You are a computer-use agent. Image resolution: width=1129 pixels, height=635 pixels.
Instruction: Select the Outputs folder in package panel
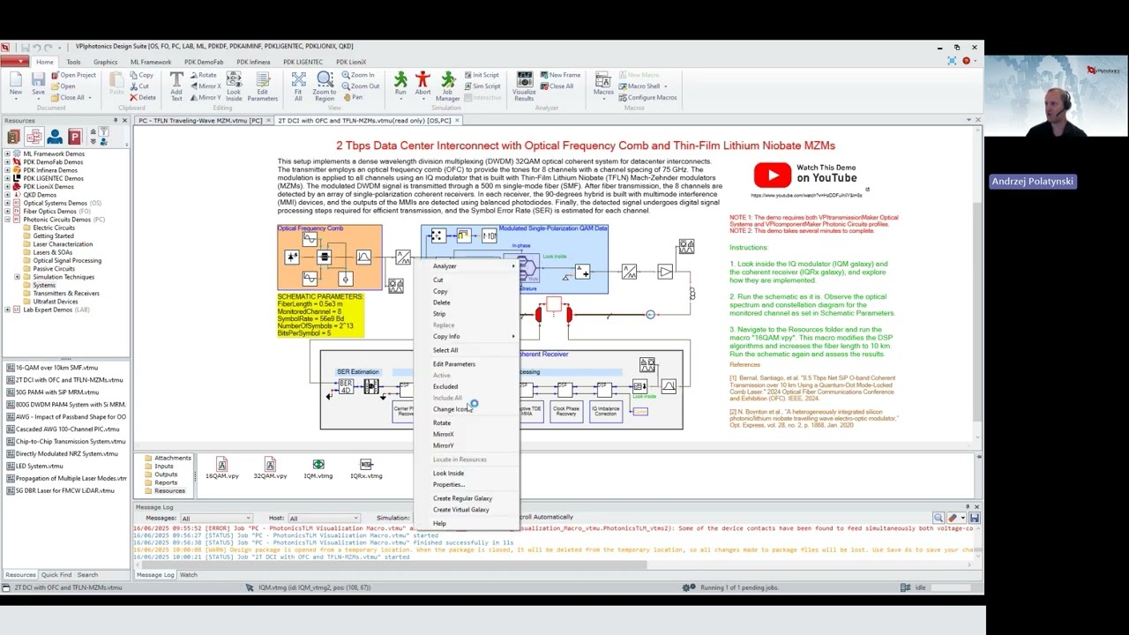(x=166, y=474)
